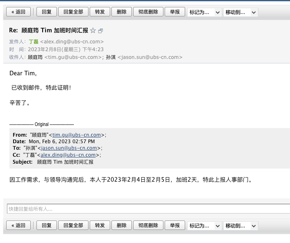
Task: Expand the bottom 移动到 dropdown
Action: (240, 225)
